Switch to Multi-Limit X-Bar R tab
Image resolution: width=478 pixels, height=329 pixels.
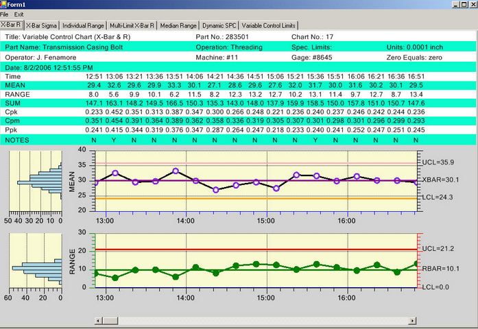pyautogui.click(x=132, y=25)
